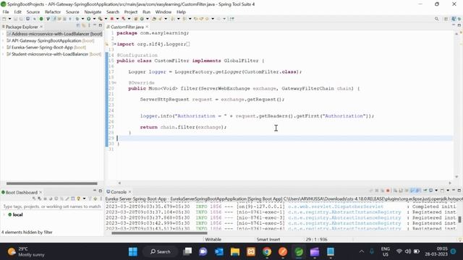Click the External Tools toolbar icon
This screenshot has height=260, width=463.
[x=124, y=19]
